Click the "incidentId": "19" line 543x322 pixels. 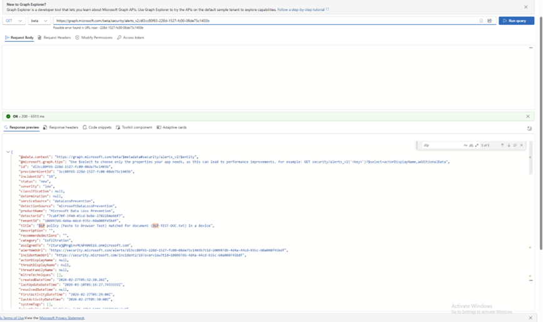click(x=38, y=177)
